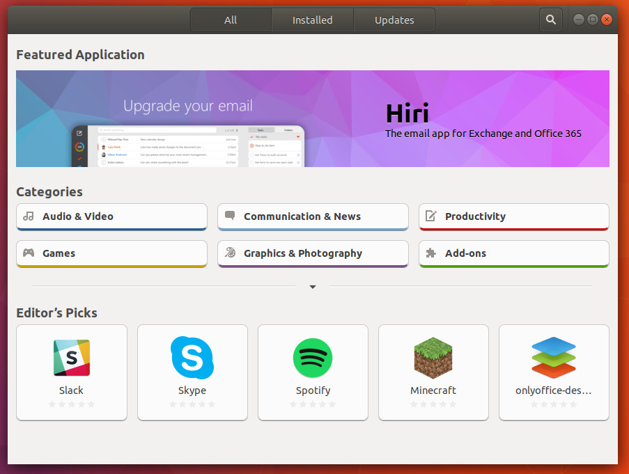Click the Slack app icon
Screen dimensions: 629x474
72,358
